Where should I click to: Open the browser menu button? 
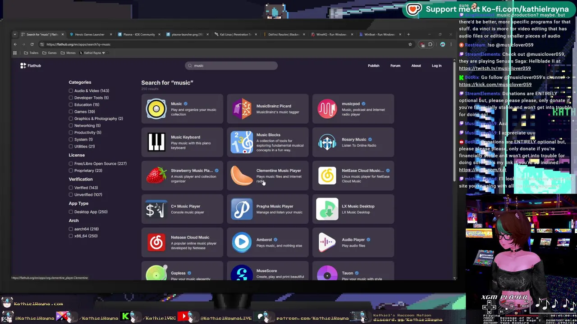click(451, 44)
